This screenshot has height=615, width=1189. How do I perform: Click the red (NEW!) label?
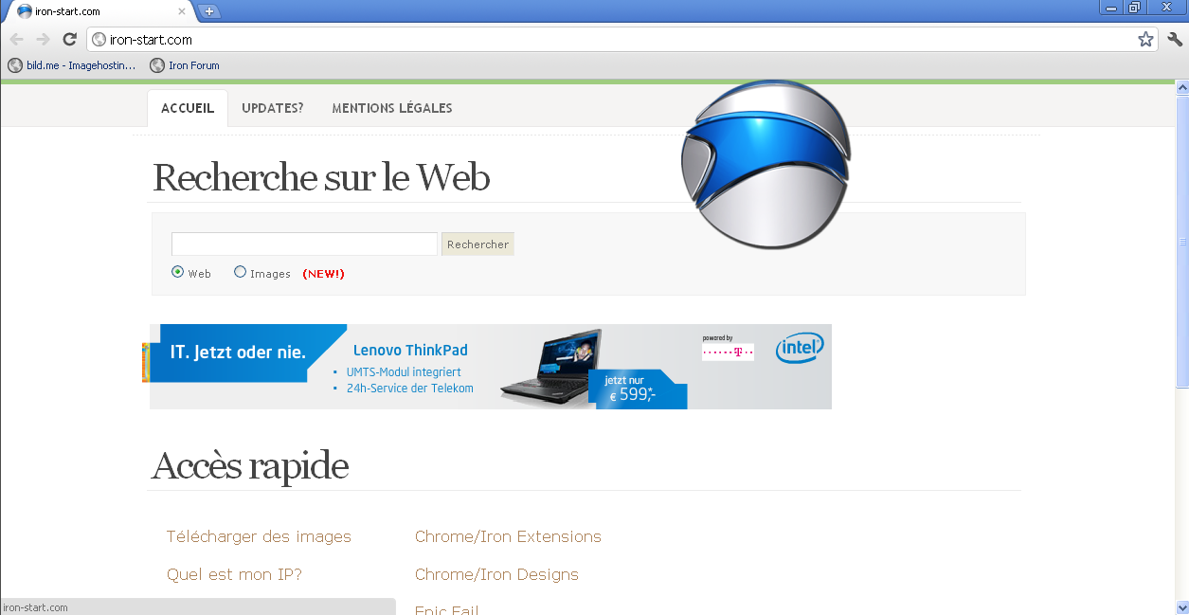pos(323,274)
